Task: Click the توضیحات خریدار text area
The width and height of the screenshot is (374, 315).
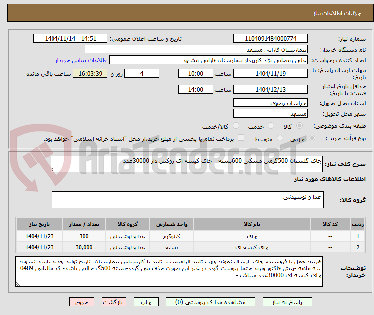Action: tap(169, 271)
